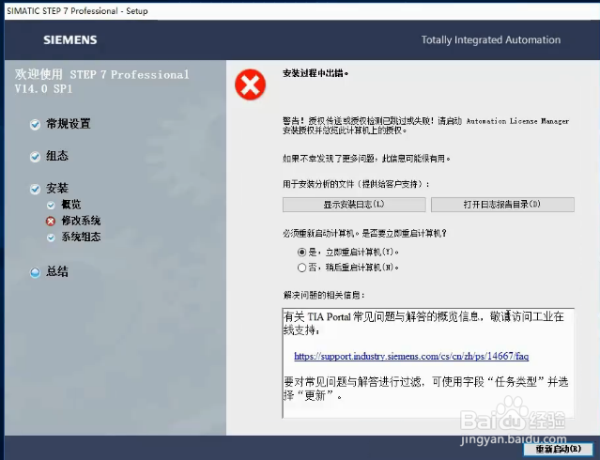
Task: Click the checkmark icon beside 组态
Action: [x=35, y=157]
